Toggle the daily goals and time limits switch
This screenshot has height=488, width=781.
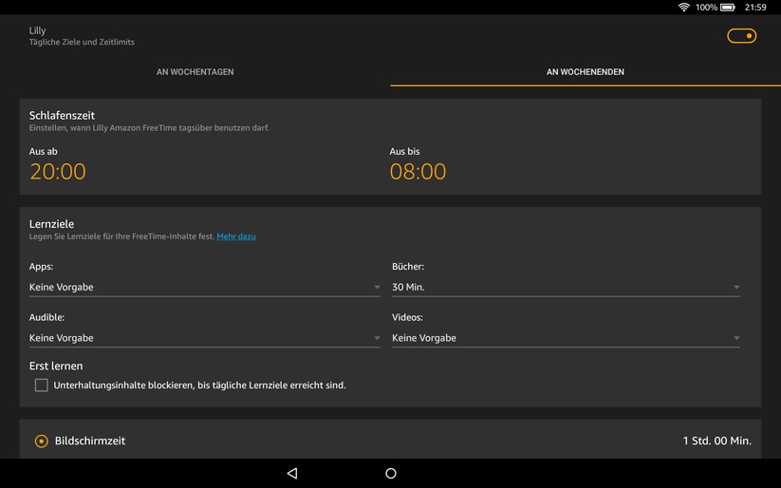click(741, 36)
